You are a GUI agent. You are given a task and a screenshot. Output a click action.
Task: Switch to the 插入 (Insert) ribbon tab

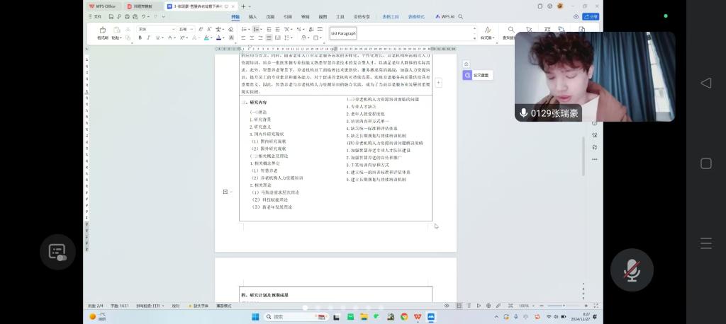point(252,16)
